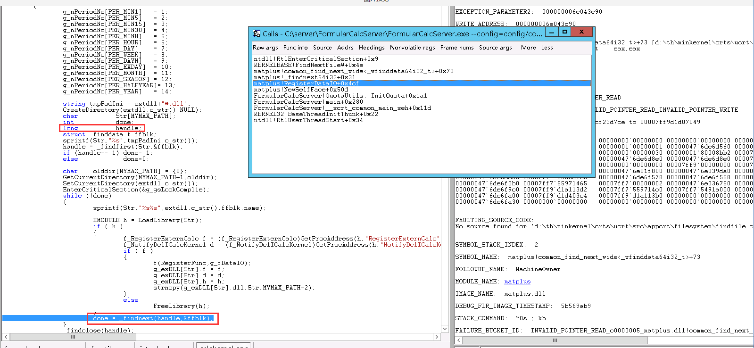Click More to show more frames
The height and width of the screenshot is (348, 754).
coord(528,48)
